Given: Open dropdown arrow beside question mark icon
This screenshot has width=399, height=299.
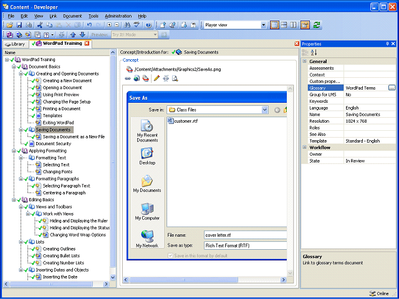Looking at the screenshot, I should coord(52,35).
